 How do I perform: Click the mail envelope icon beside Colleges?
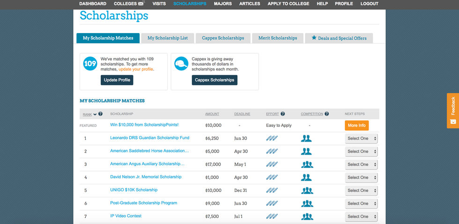click(141, 4)
